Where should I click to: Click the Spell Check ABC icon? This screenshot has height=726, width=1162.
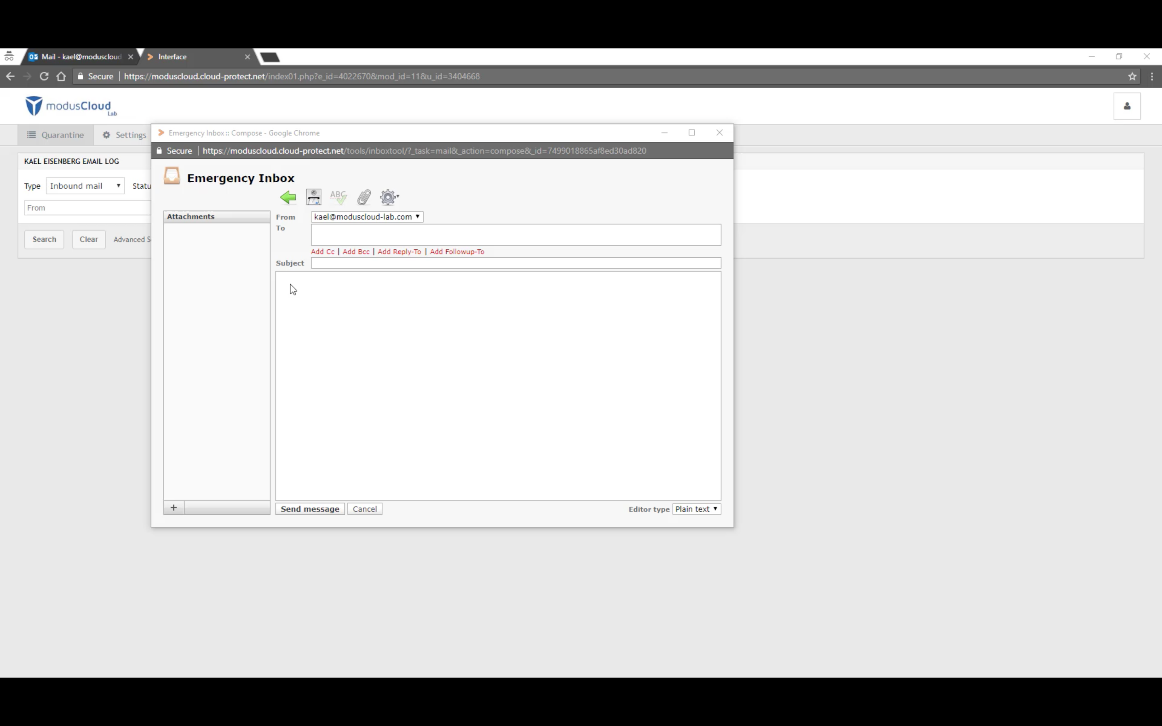tap(338, 197)
